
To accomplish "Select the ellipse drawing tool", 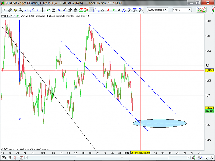I will [91, 10].
